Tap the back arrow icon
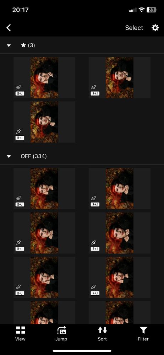This screenshot has width=164, height=355. (9, 28)
